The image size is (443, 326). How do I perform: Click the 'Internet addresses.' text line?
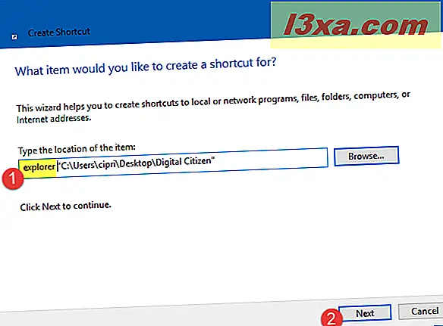pos(54,119)
